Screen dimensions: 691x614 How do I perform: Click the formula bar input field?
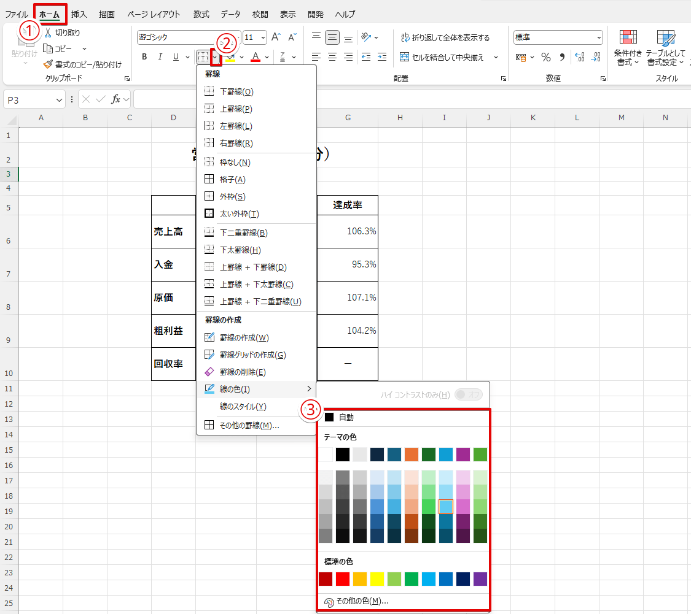[412, 99]
